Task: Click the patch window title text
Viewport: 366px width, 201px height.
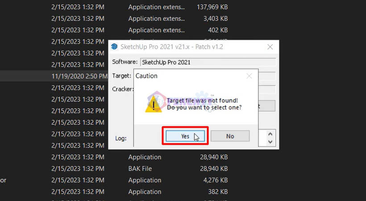Action: pyautogui.click(x=172, y=47)
